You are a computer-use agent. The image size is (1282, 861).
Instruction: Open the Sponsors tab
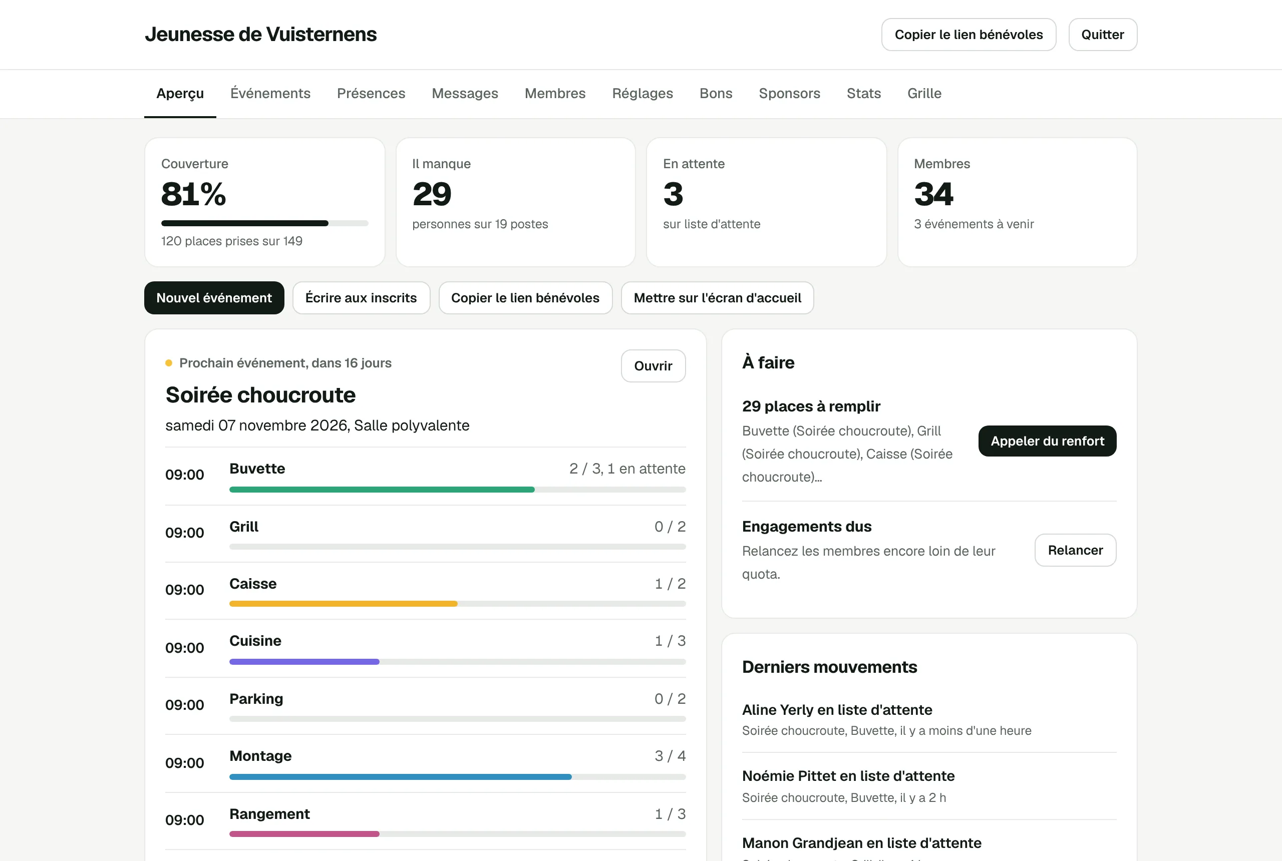click(x=789, y=93)
